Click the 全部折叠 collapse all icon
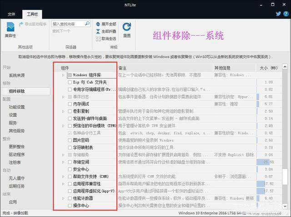Viewport: 291px width, 217px height. point(98,31)
